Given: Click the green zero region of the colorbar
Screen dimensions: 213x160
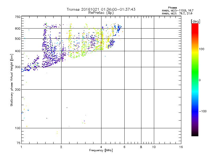Looking at the screenshot, I should (x=195, y=80).
